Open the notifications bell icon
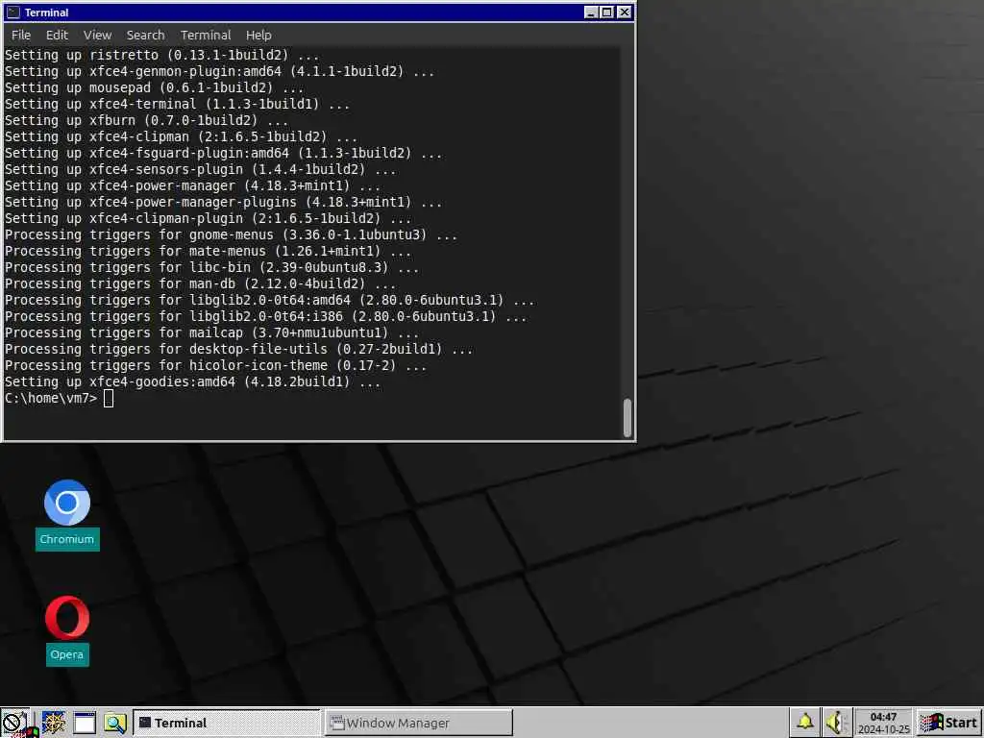 804,723
